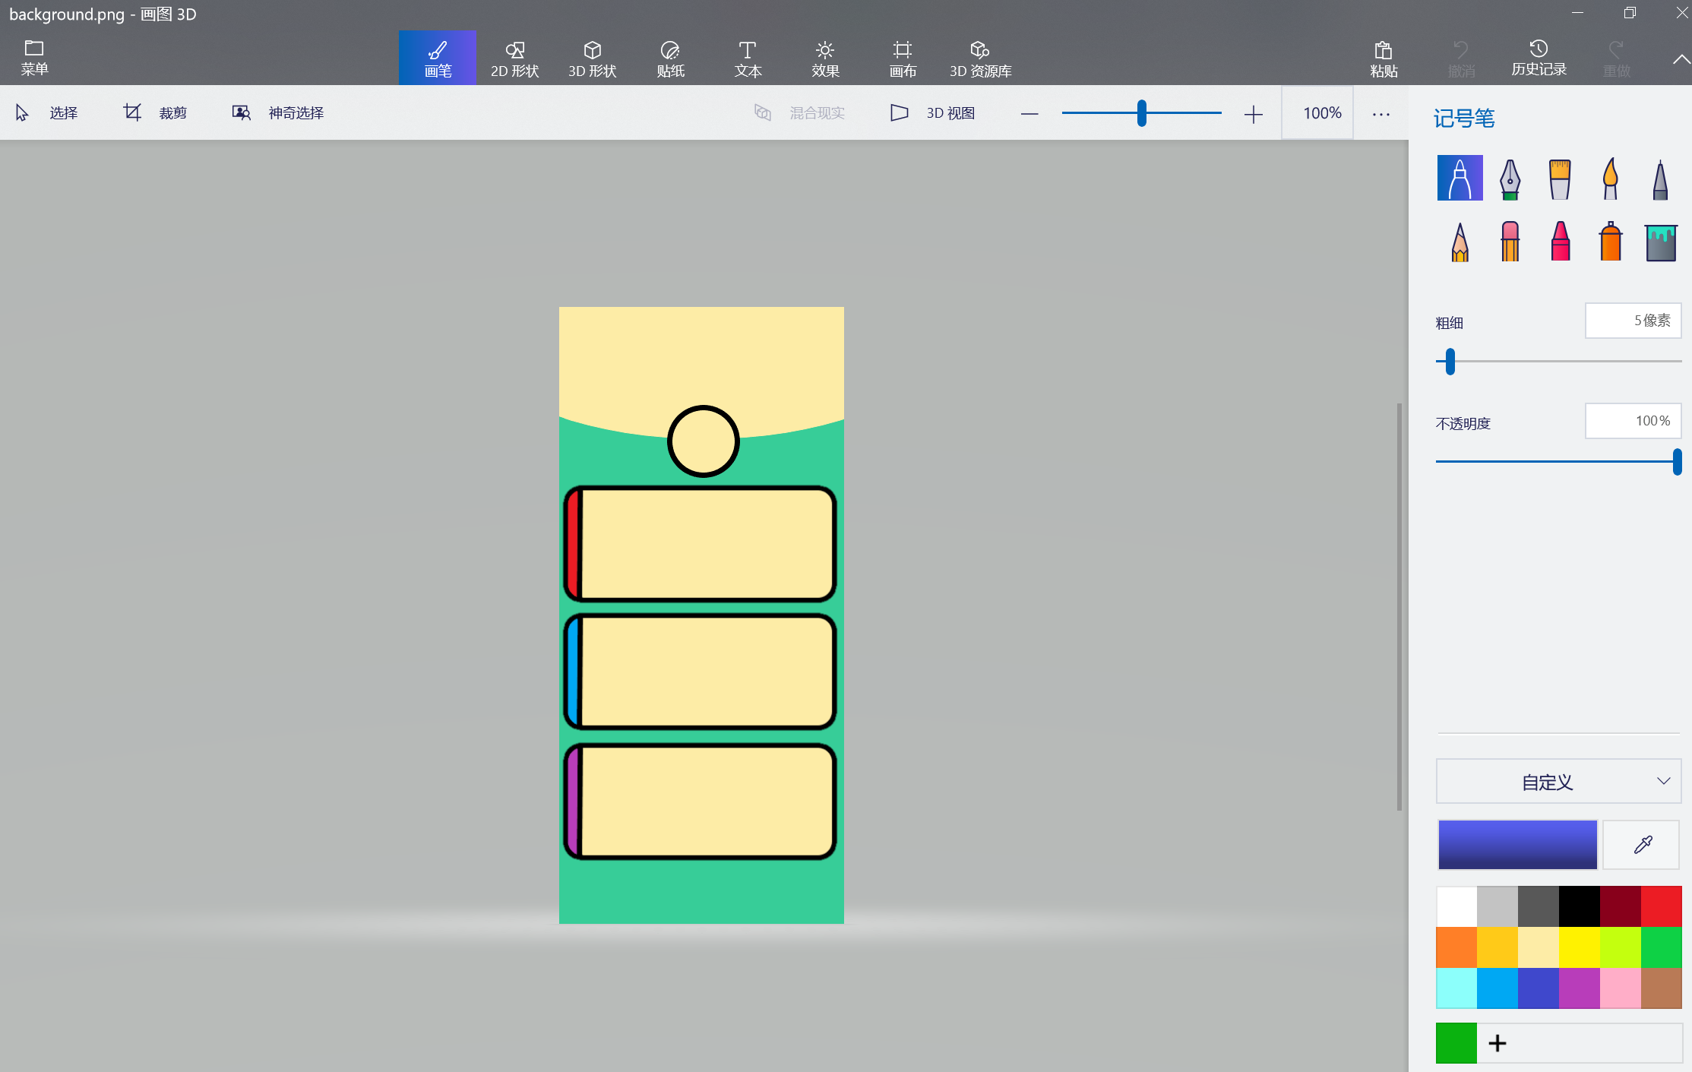Select the oil brush tool
The width and height of the screenshot is (1692, 1072).
1560,179
